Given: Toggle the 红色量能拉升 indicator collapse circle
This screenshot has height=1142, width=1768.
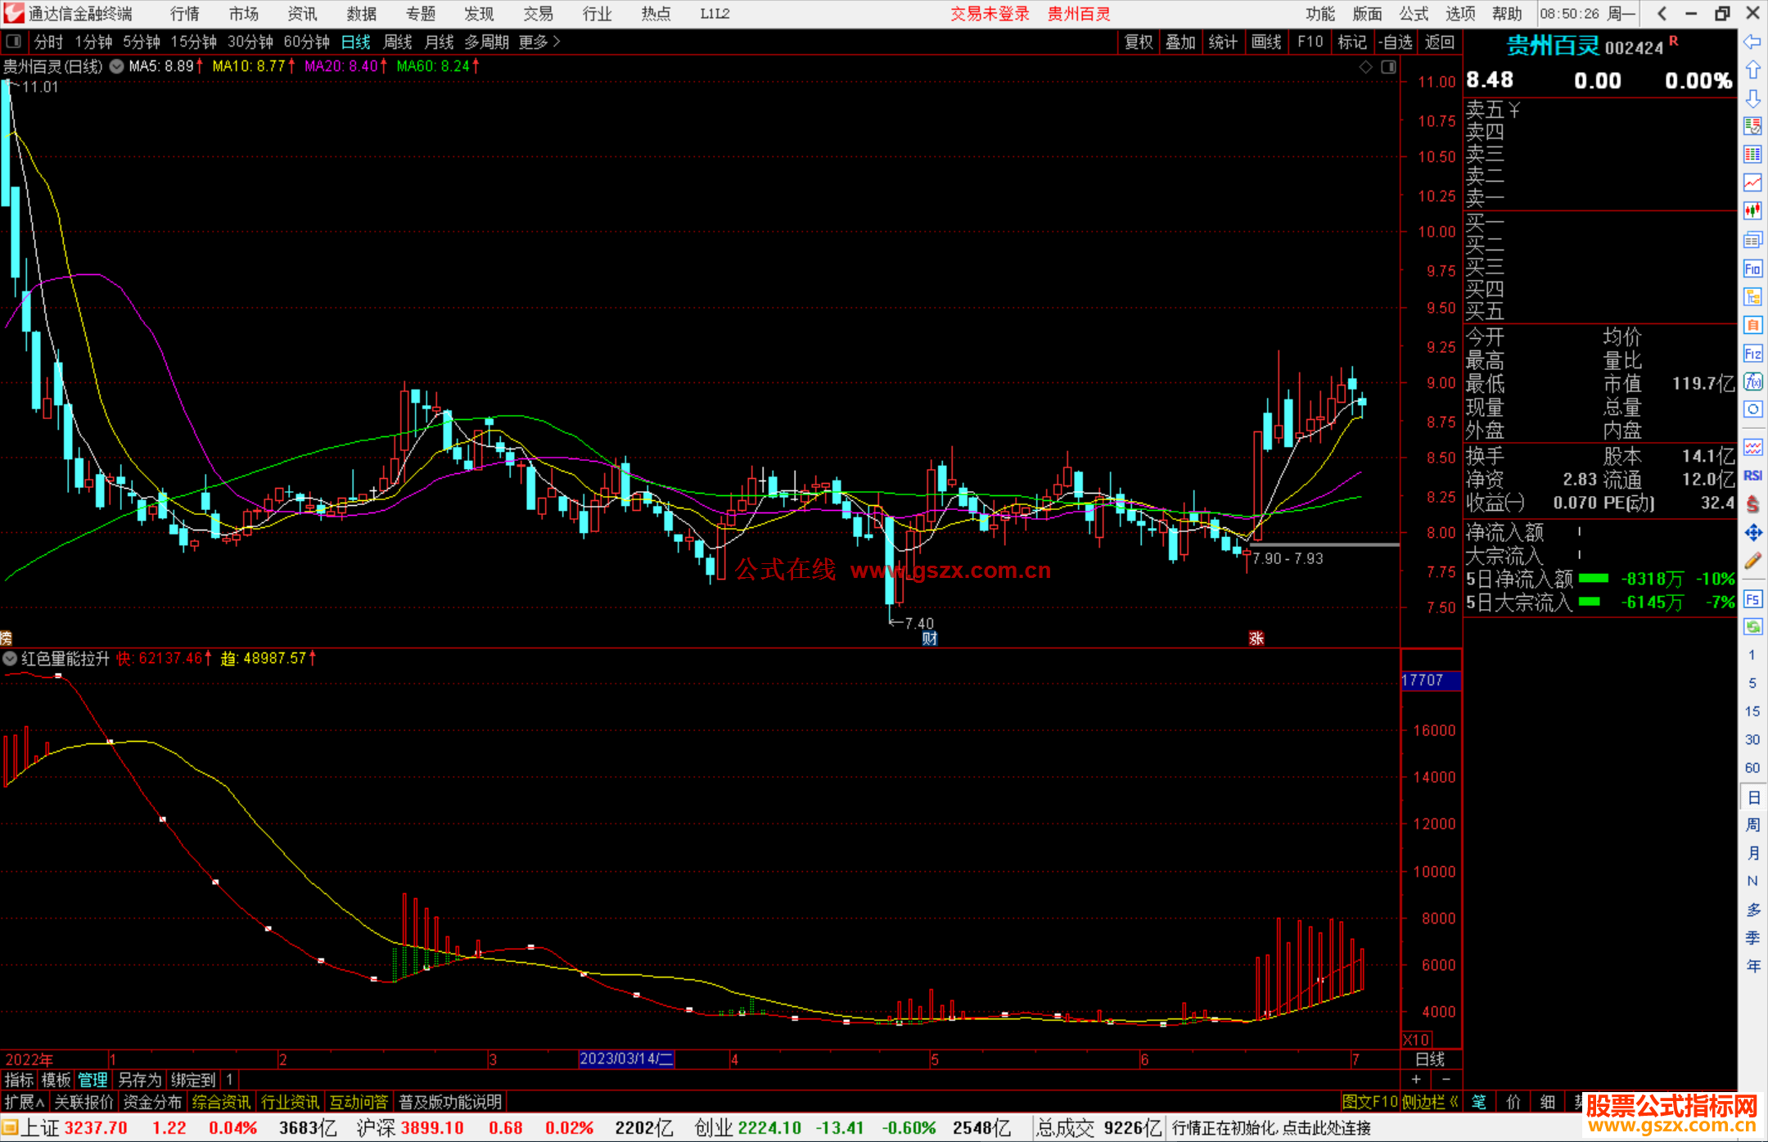Looking at the screenshot, I should pyautogui.click(x=10, y=658).
